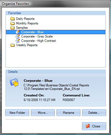
Task: Collapse the Samples folder
Action: coord(22,28)
